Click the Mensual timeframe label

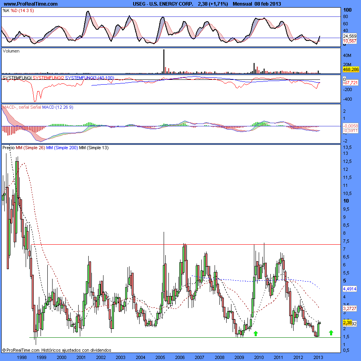(242, 4)
